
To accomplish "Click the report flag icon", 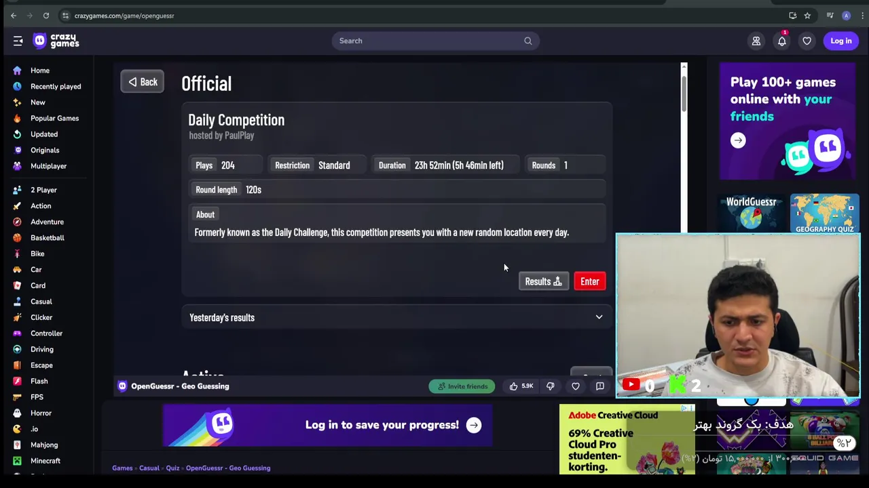I will pos(599,386).
